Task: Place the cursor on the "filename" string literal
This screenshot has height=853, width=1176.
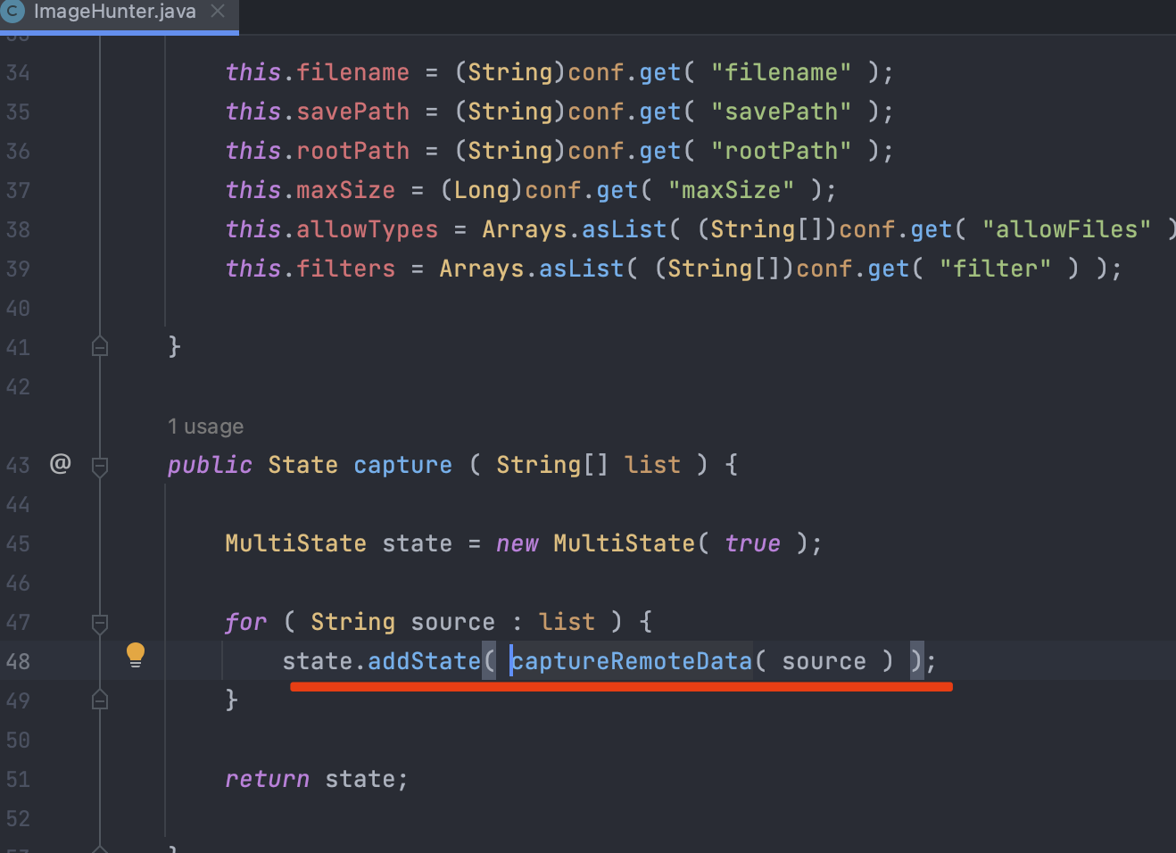Action: click(x=781, y=72)
